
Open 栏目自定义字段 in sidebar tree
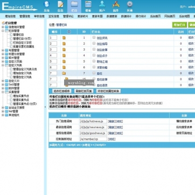coord(22,43)
